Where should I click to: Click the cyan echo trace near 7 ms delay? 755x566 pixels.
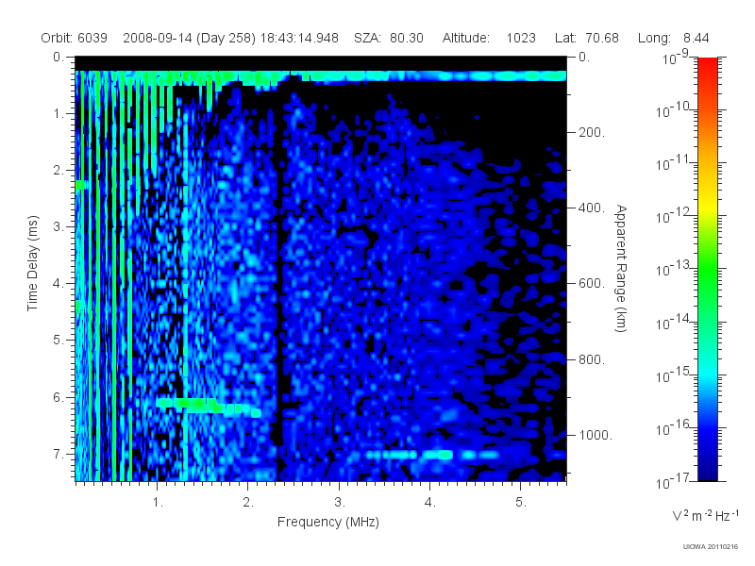(431, 455)
